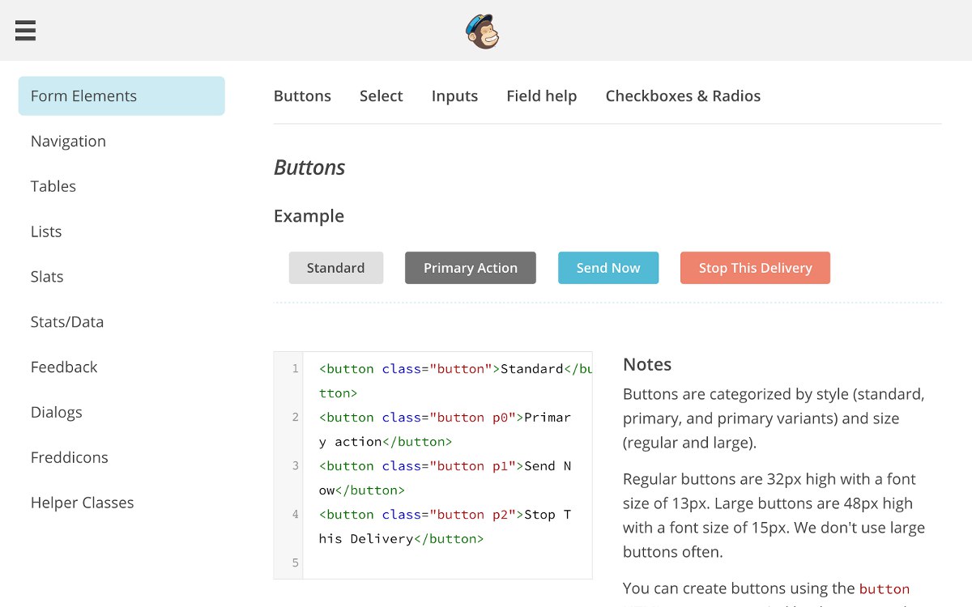Click the Stop This Delivery button
Image resolution: width=972 pixels, height=607 pixels.
[x=755, y=268]
